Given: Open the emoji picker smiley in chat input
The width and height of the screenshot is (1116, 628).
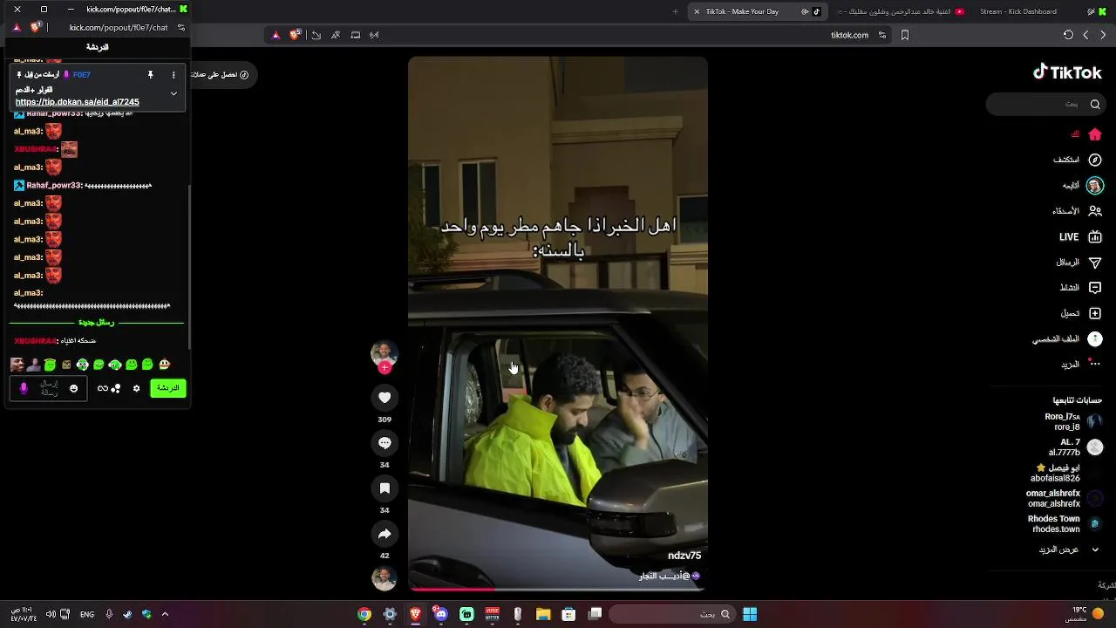Looking at the screenshot, I should [x=74, y=388].
